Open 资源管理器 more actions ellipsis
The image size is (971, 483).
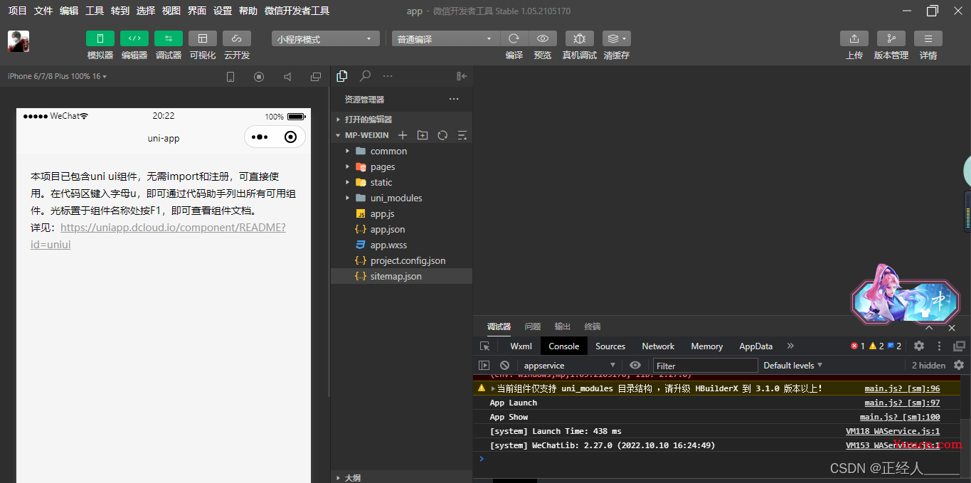tap(454, 99)
